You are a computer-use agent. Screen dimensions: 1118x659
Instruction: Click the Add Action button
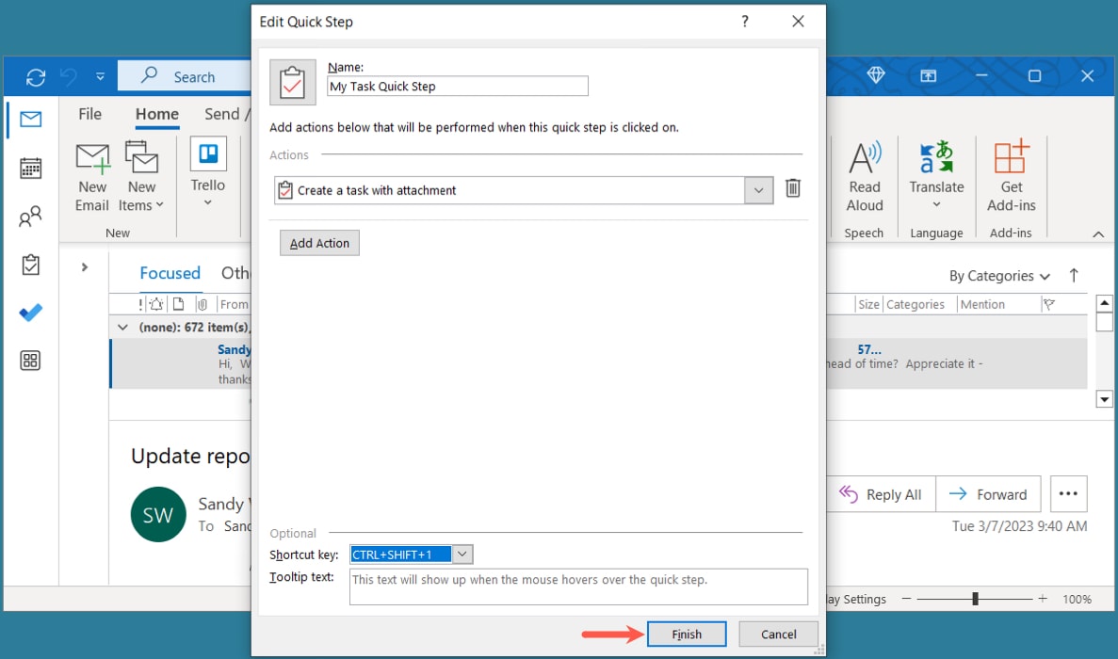pos(319,243)
